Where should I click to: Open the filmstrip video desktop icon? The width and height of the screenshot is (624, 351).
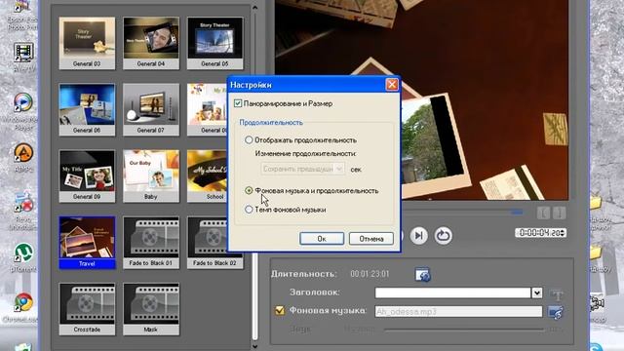click(23, 53)
